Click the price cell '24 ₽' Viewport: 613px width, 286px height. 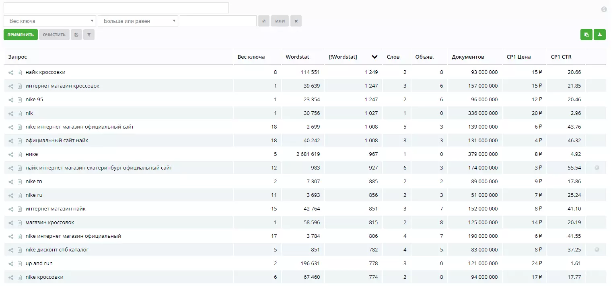click(x=537, y=264)
